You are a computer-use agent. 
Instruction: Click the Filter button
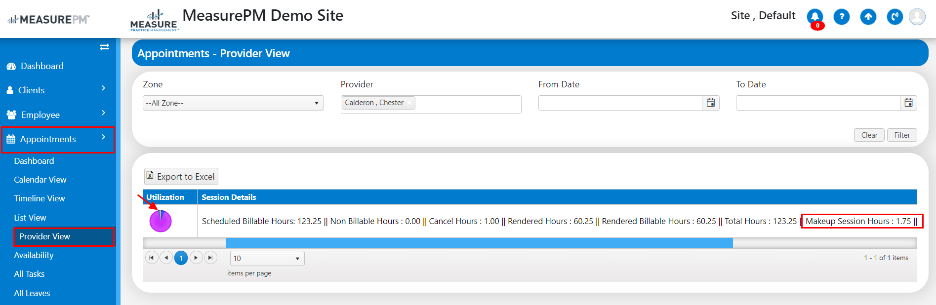click(x=902, y=135)
